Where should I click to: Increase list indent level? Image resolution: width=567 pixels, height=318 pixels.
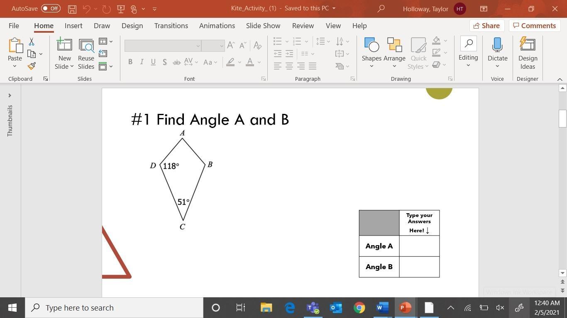[289, 53]
